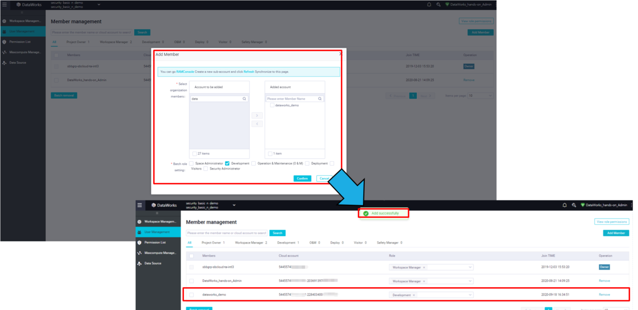Image resolution: width=638 pixels, height=310 pixels.
Task: Open User Management on the Add successfully page sidebar
Action: click(158, 232)
